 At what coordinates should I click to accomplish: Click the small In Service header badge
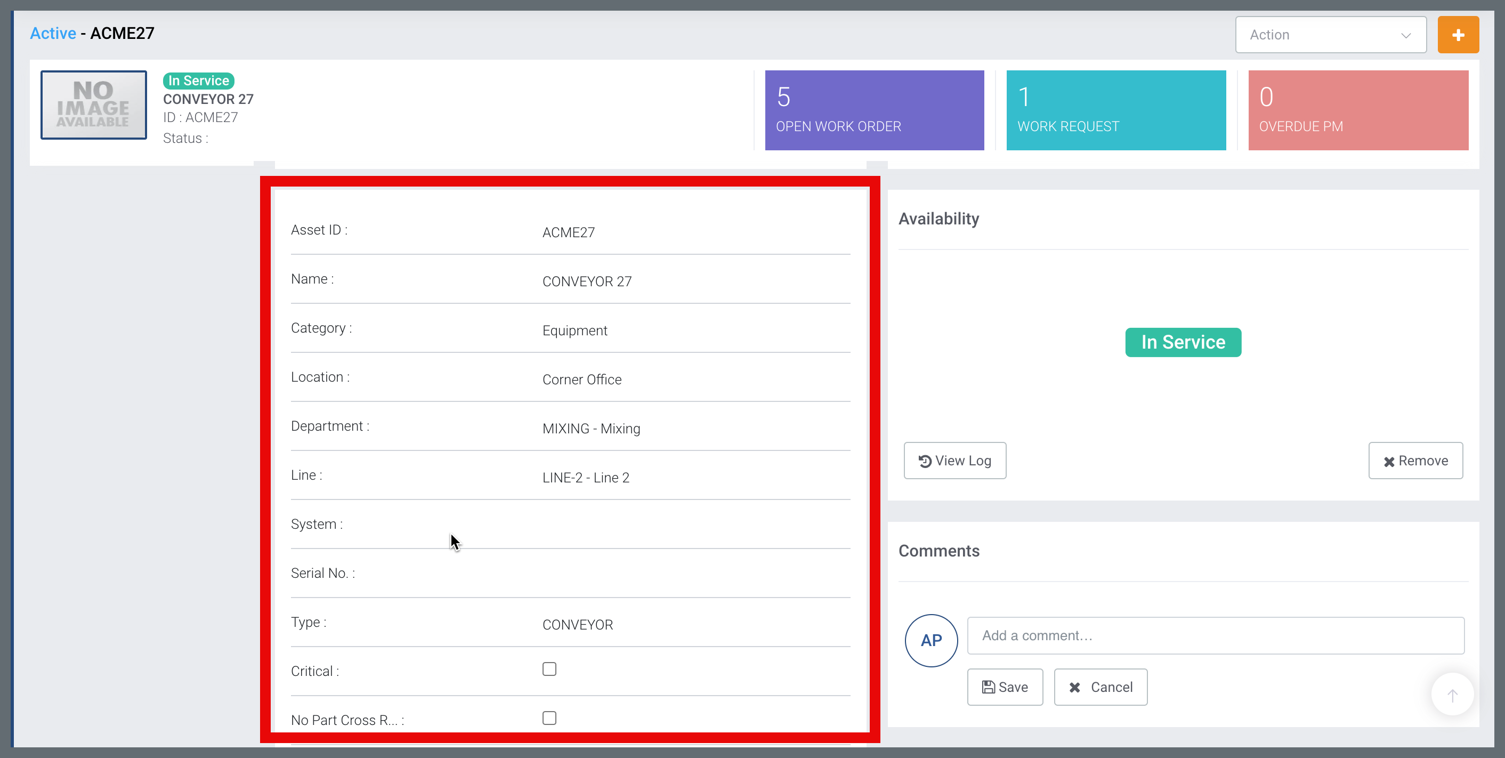click(199, 80)
